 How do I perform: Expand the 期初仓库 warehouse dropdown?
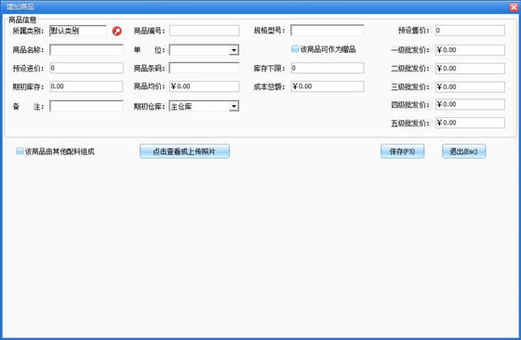(234, 106)
